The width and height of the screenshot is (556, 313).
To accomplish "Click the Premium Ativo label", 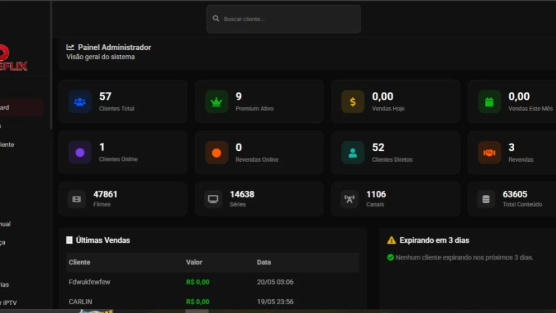I will pyautogui.click(x=255, y=109).
